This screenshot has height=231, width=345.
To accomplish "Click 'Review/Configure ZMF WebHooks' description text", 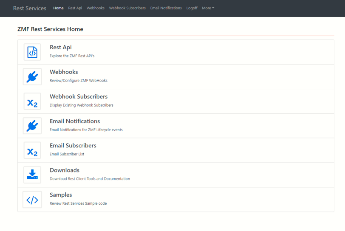I will click(79, 81).
